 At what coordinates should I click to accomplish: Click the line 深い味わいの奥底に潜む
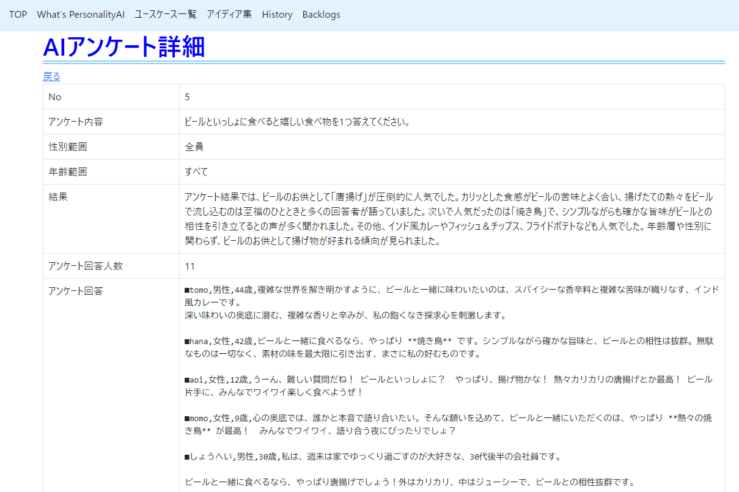point(345,315)
